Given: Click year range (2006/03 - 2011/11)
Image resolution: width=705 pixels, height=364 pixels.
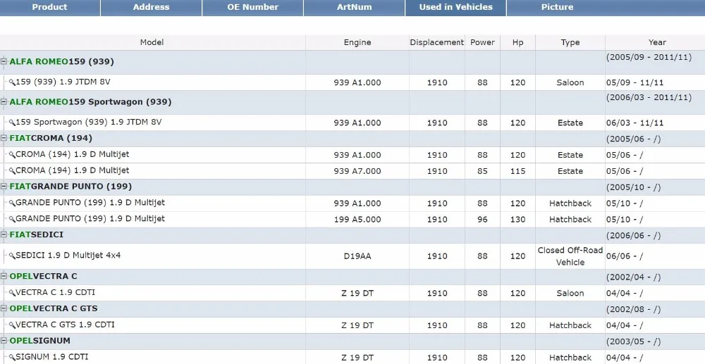Looking at the screenshot, I should point(649,97).
